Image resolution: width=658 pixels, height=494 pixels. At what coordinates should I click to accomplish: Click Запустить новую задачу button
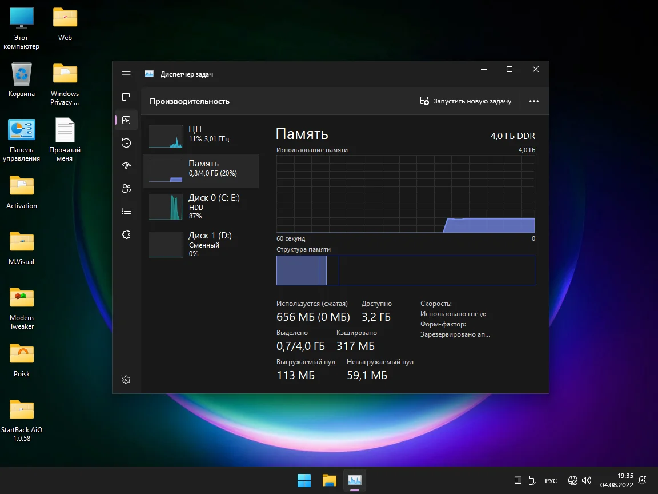click(x=466, y=101)
